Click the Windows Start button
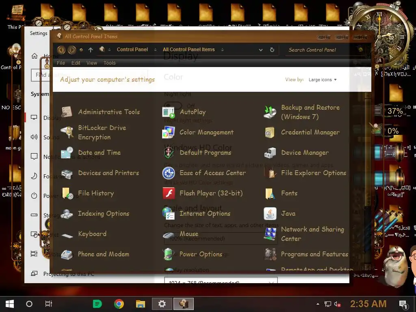The width and height of the screenshot is (416, 312). (10, 304)
